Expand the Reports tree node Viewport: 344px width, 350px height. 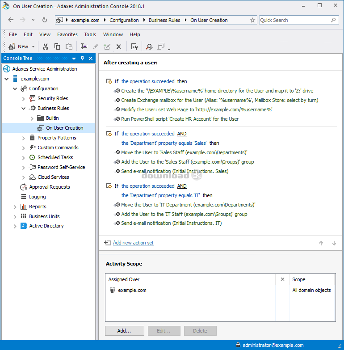point(15,207)
